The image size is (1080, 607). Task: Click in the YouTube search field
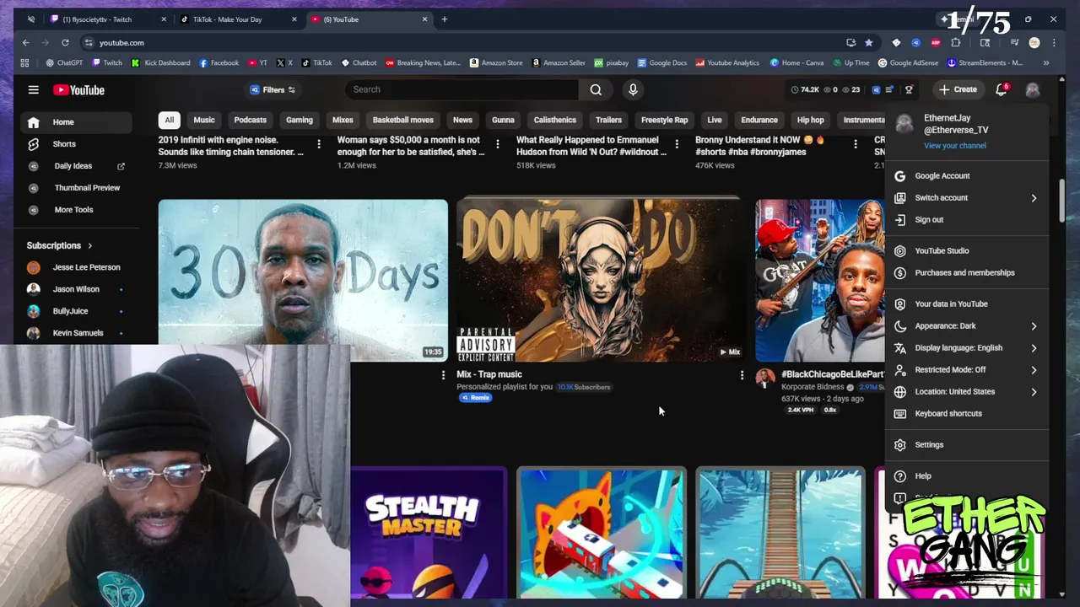pos(462,89)
